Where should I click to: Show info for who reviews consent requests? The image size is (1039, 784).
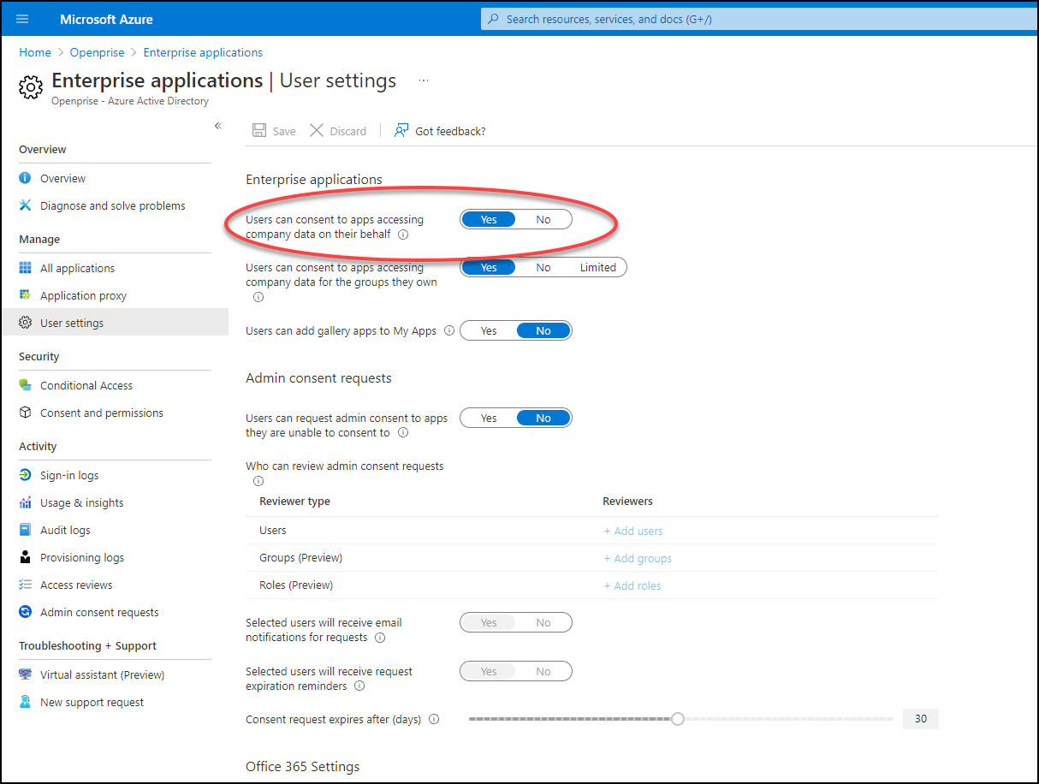tap(258, 481)
